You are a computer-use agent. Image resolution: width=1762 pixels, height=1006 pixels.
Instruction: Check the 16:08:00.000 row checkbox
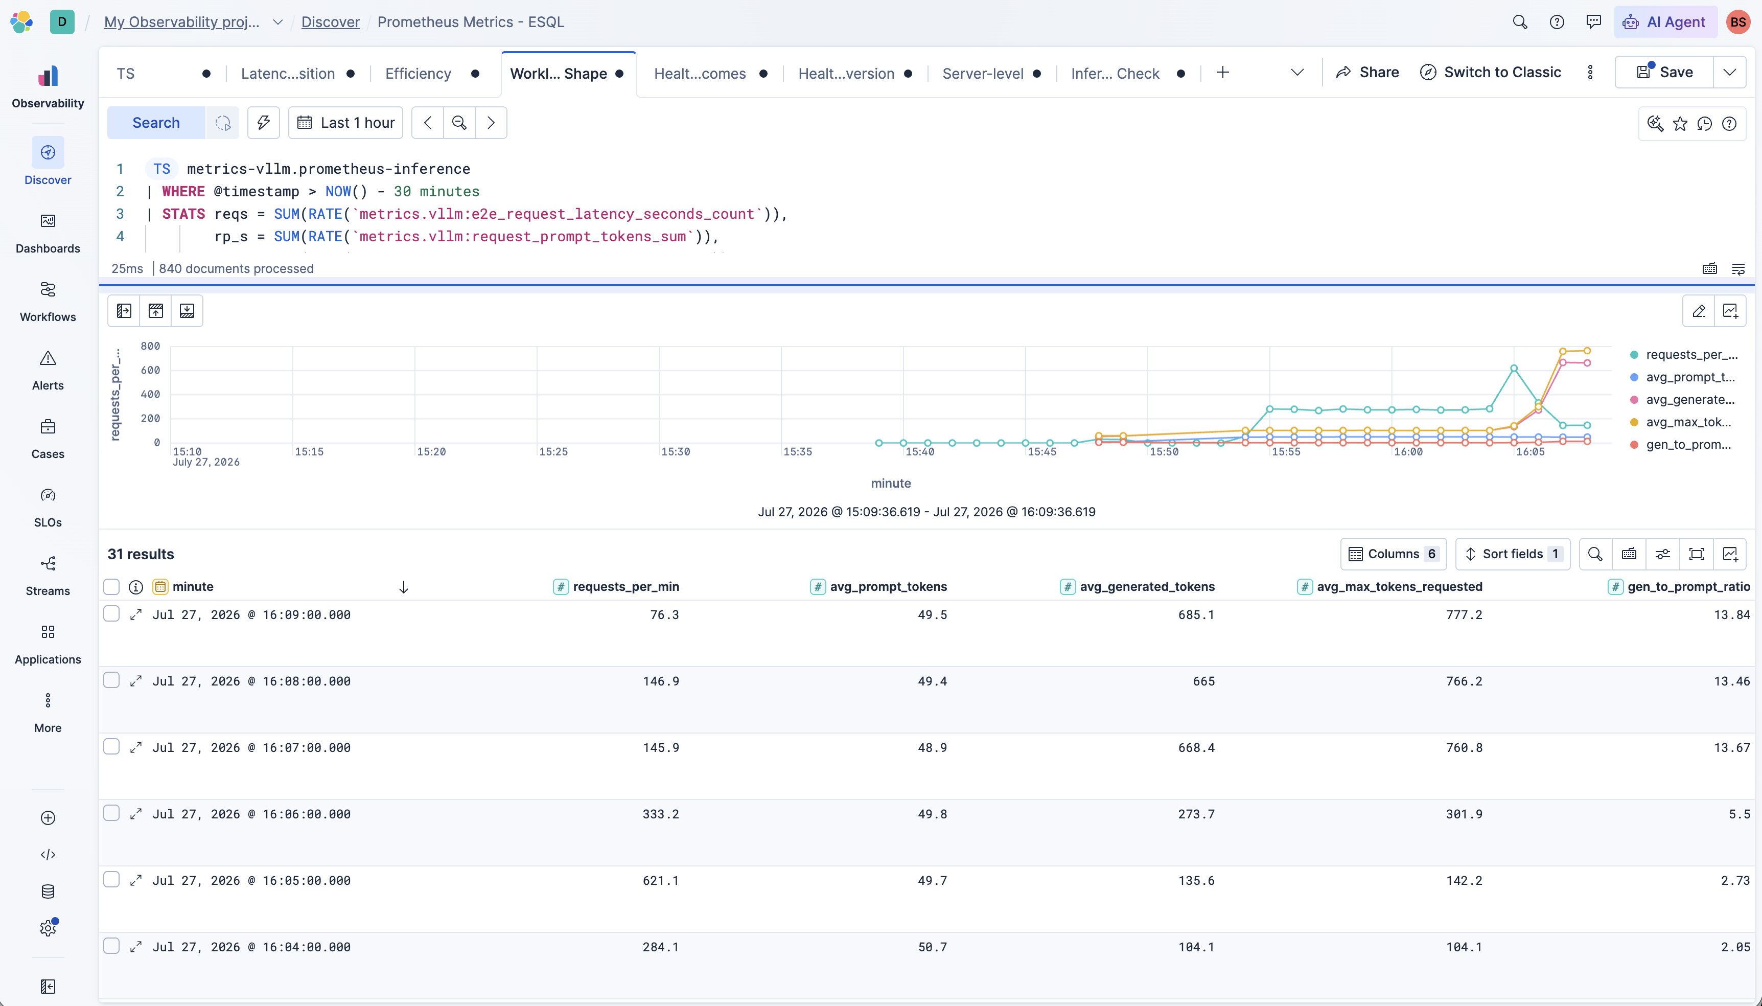tap(111, 680)
